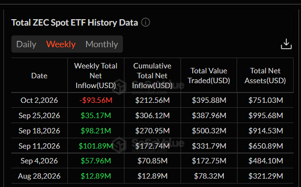Click the $172.75M value traded cell

(x=209, y=161)
